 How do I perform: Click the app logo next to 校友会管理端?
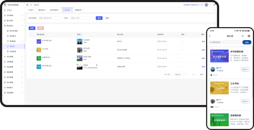pyautogui.click(x=5, y=5)
